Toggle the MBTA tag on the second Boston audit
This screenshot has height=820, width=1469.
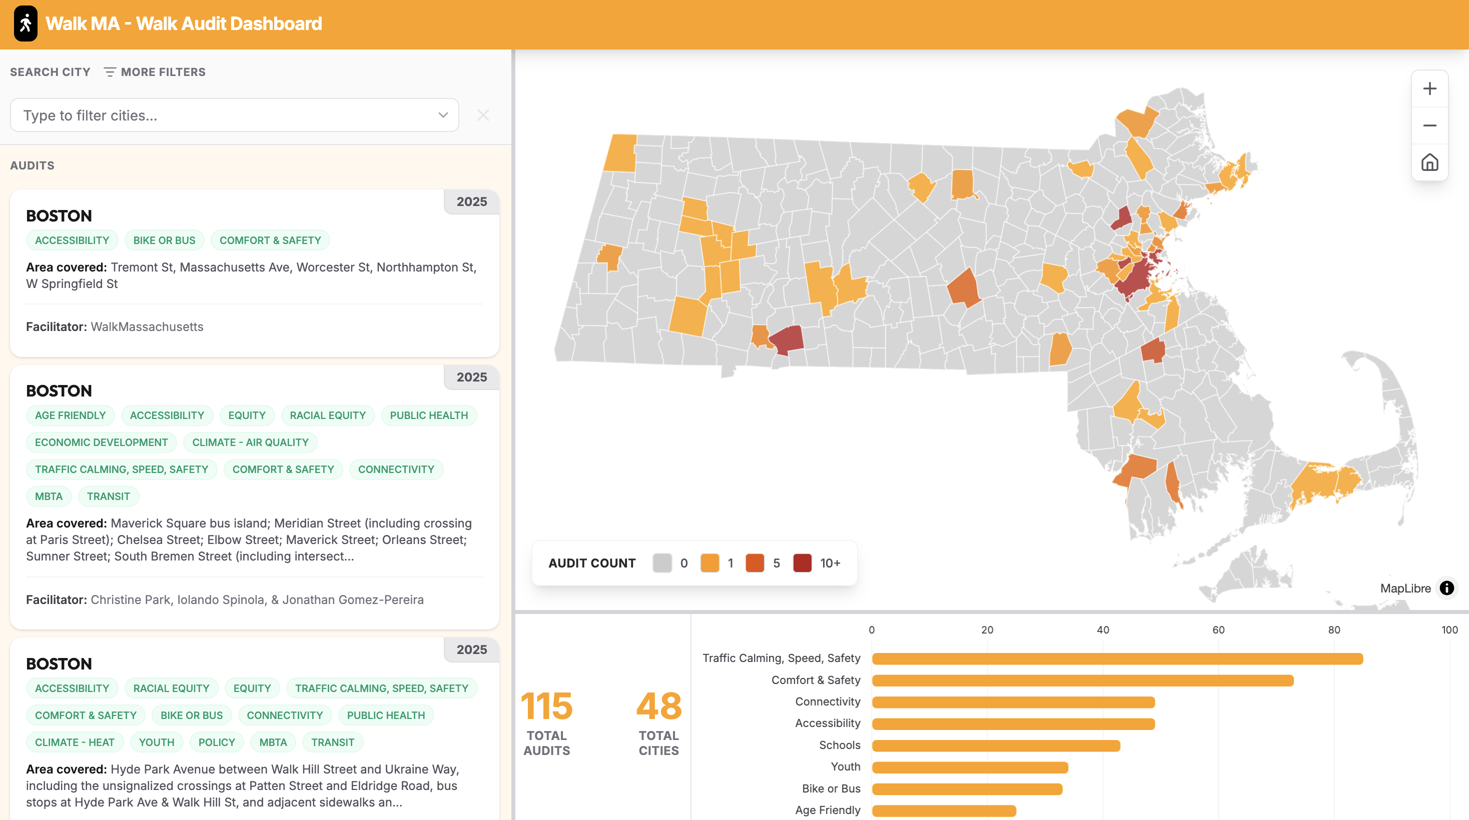pyautogui.click(x=49, y=496)
